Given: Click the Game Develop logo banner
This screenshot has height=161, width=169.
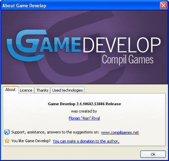Looking at the screenshot, I should pyautogui.click(x=84, y=47).
